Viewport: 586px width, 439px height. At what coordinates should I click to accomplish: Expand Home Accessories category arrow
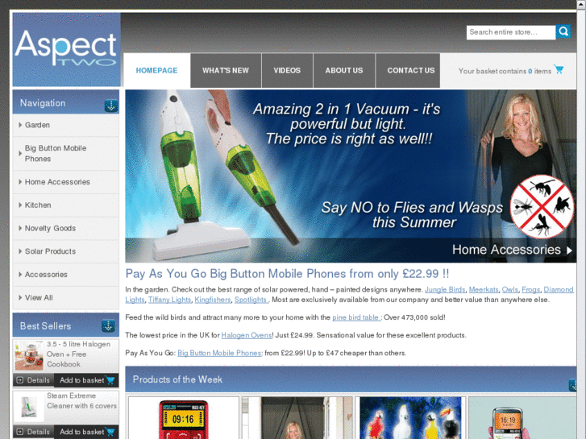pyautogui.click(x=20, y=182)
